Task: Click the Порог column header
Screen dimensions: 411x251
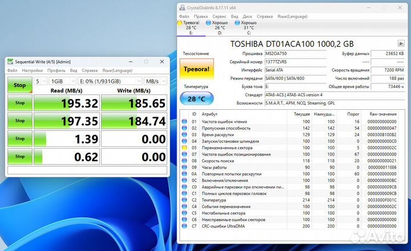Action: 353,114
